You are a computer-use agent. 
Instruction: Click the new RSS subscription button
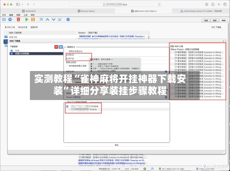pyautogui.click(x=10, y=27)
